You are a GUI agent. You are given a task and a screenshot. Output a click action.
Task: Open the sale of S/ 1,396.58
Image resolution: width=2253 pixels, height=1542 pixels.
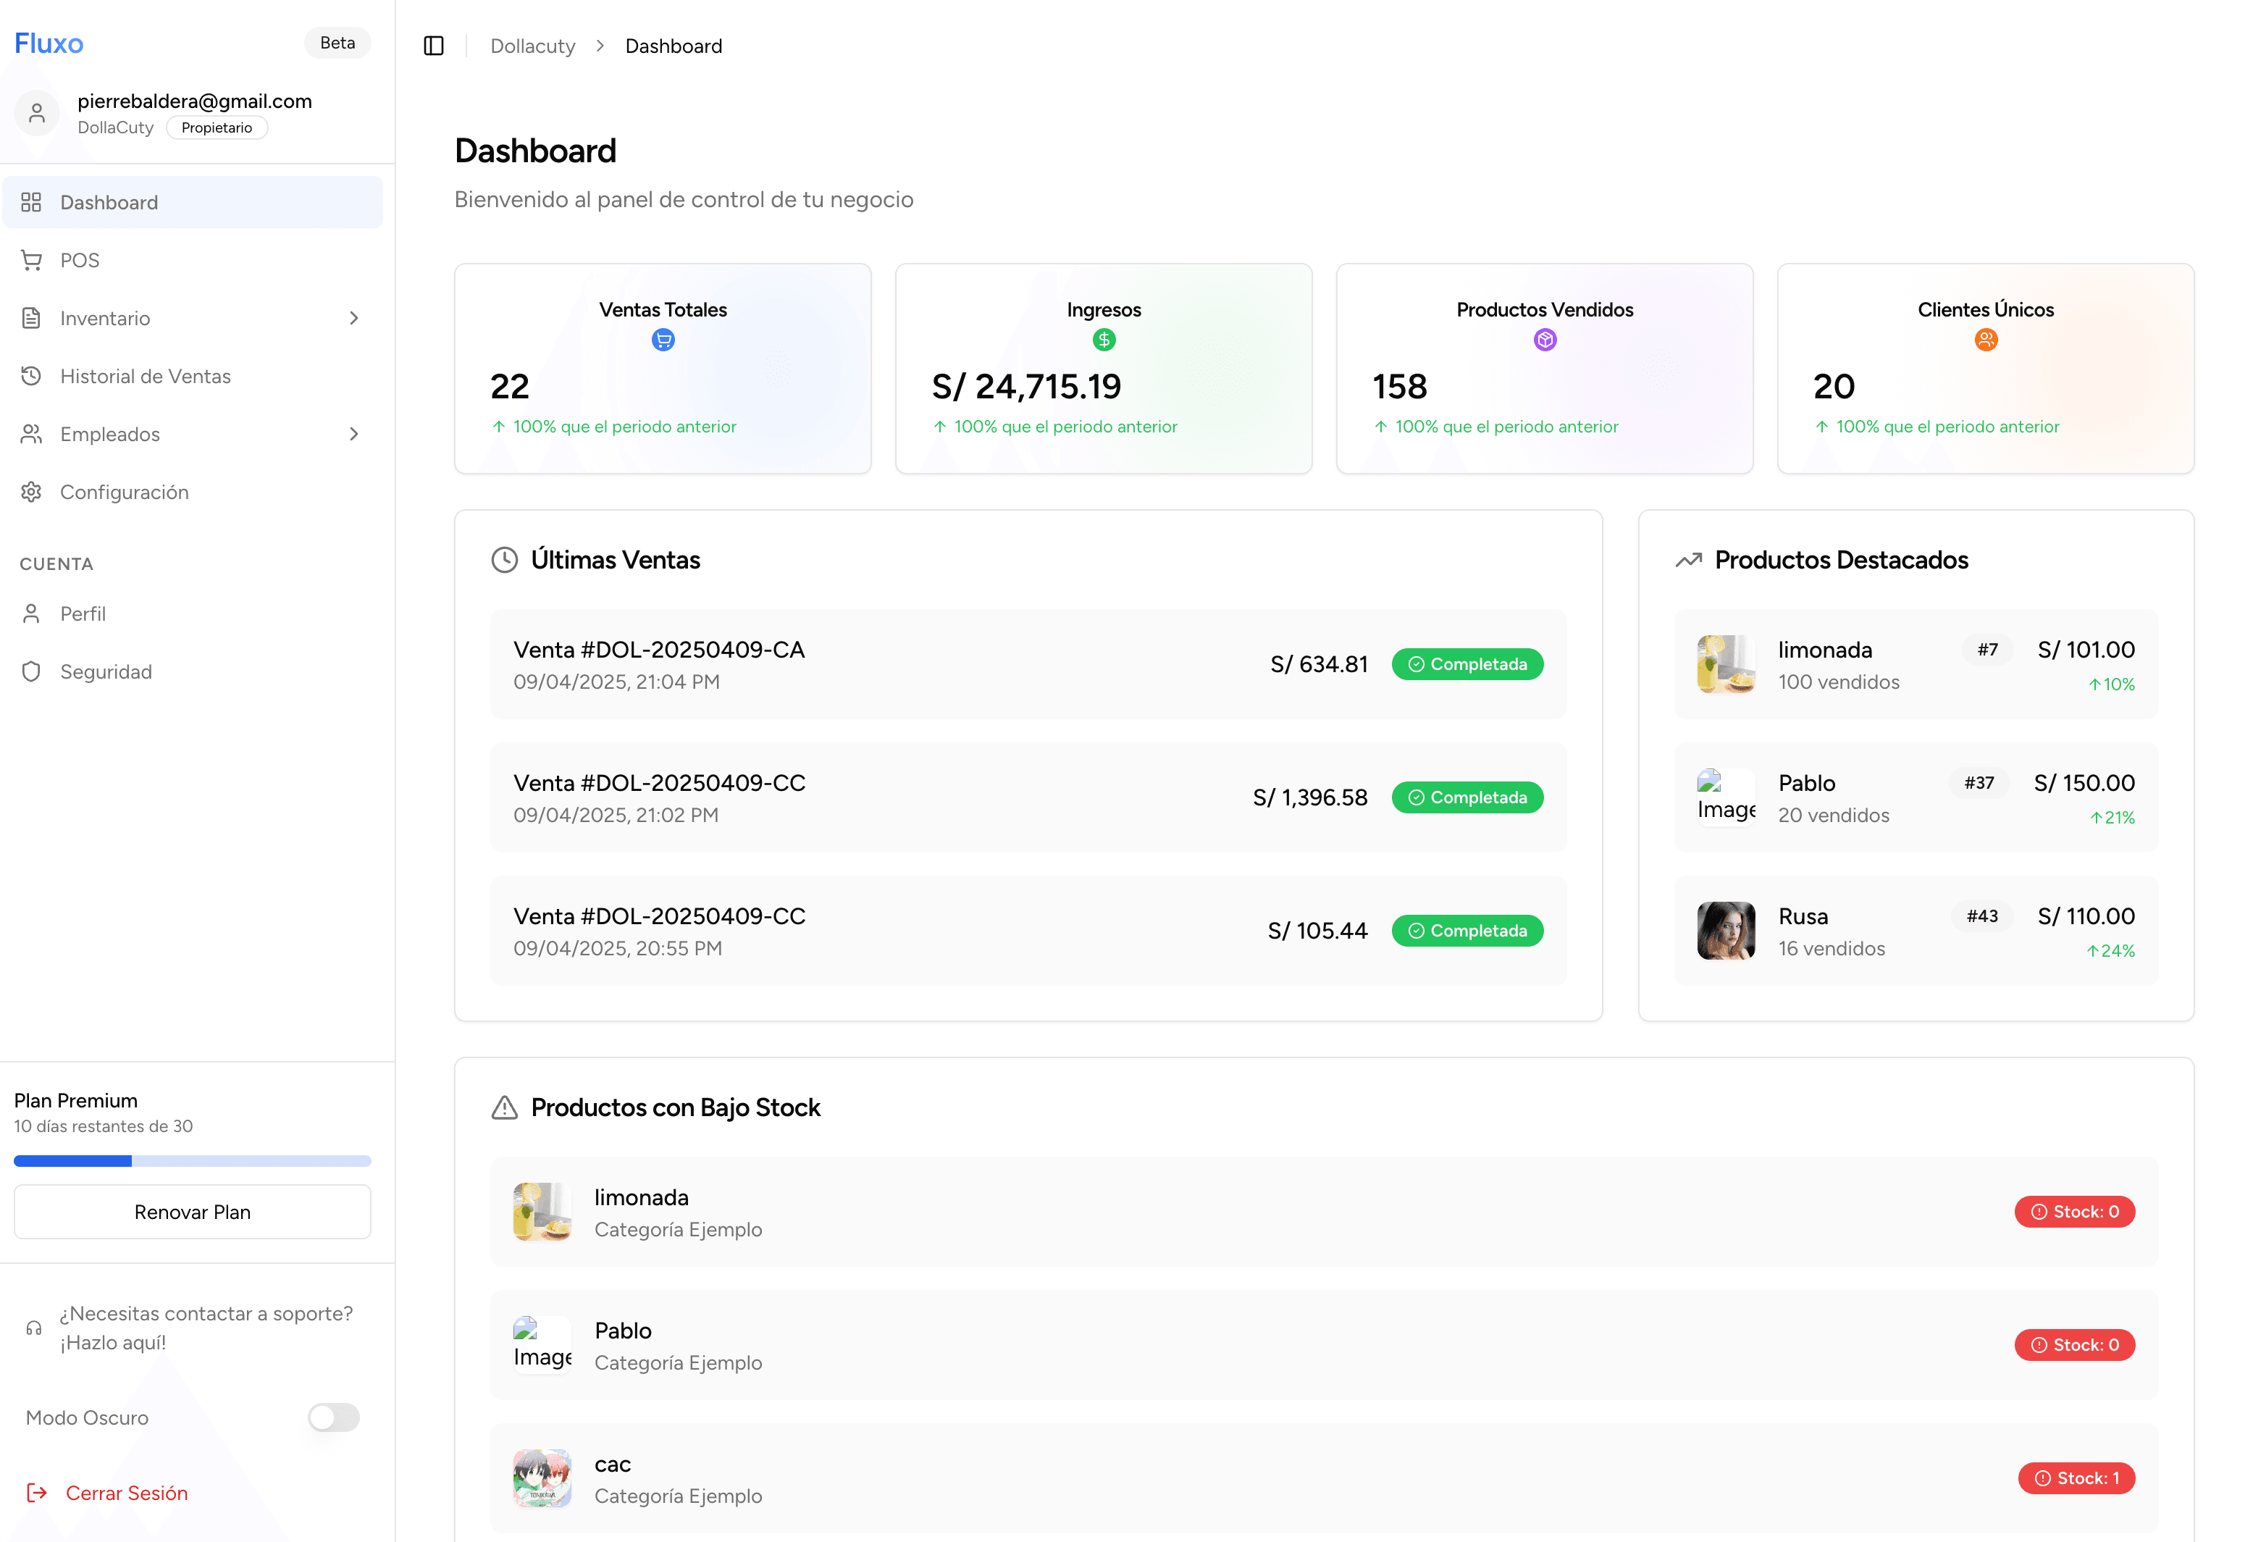tap(1028, 798)
